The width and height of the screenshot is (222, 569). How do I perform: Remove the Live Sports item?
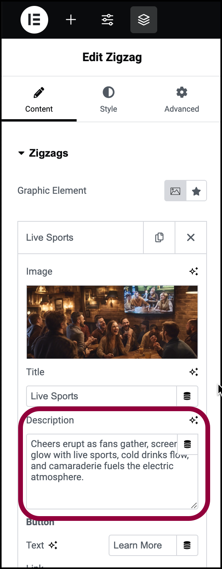coord(191,238)
